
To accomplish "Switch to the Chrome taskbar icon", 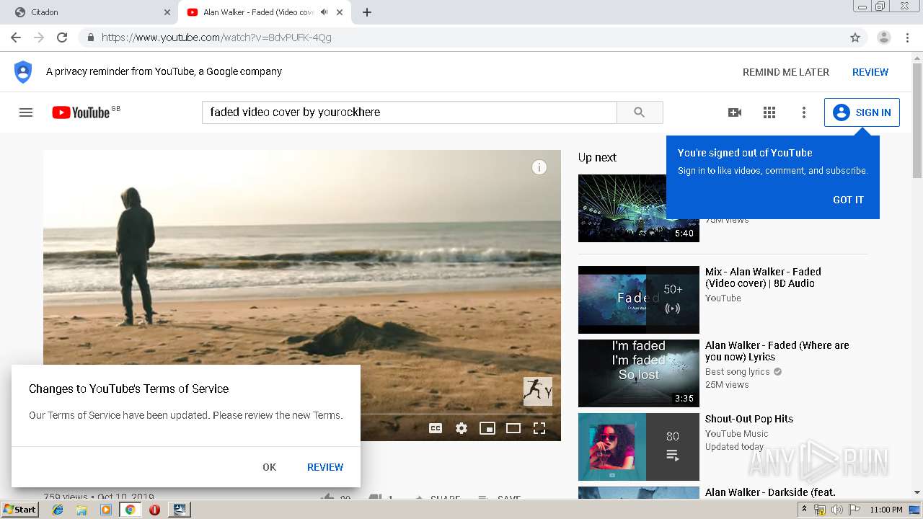I will point(130,510).
